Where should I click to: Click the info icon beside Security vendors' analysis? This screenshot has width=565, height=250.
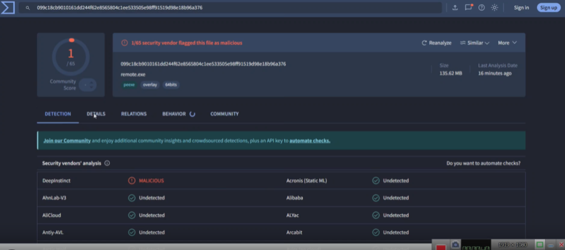point(107,164)
